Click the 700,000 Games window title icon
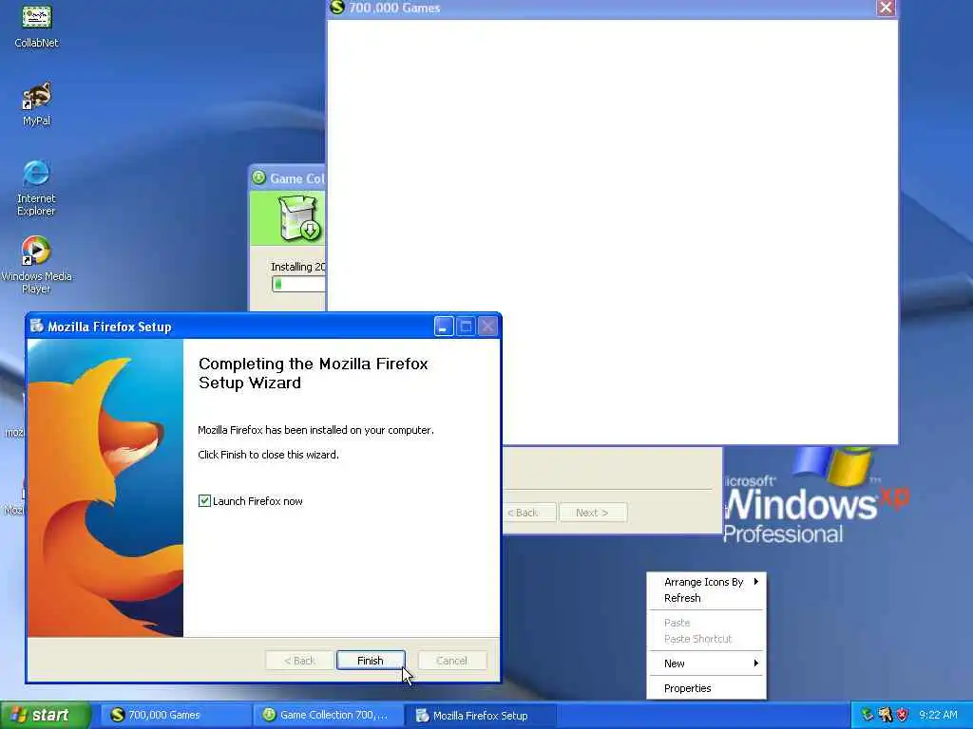This screenshot has height=729, width=973. pos(337,8)
